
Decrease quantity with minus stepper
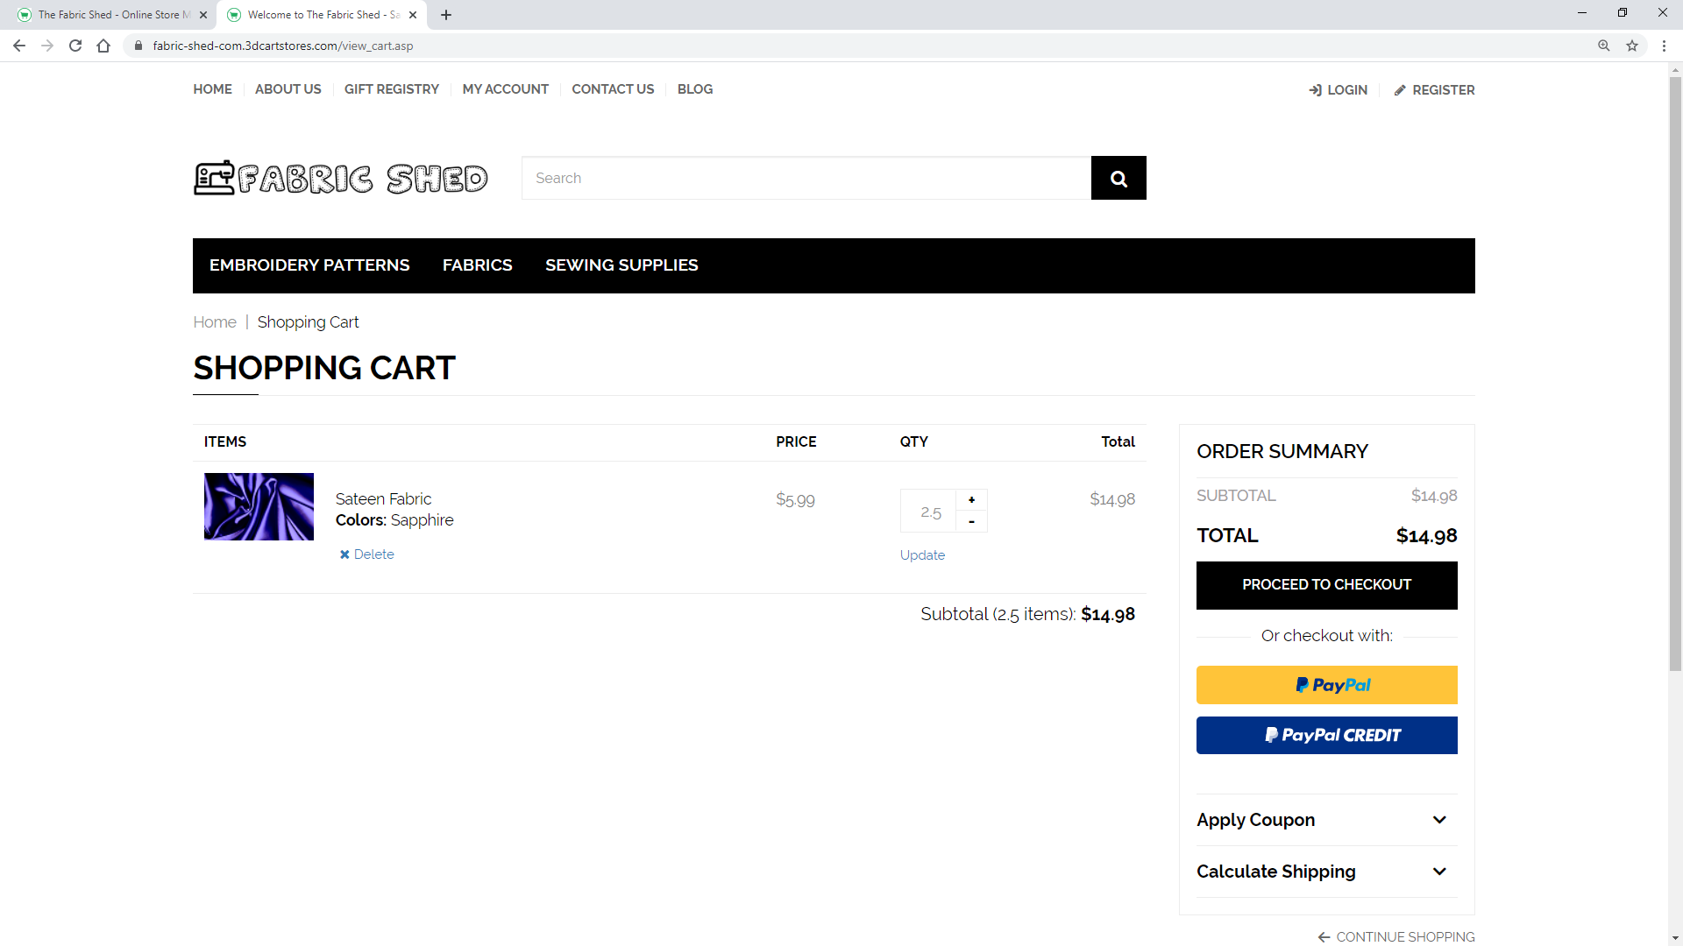(x=971, y=521)
